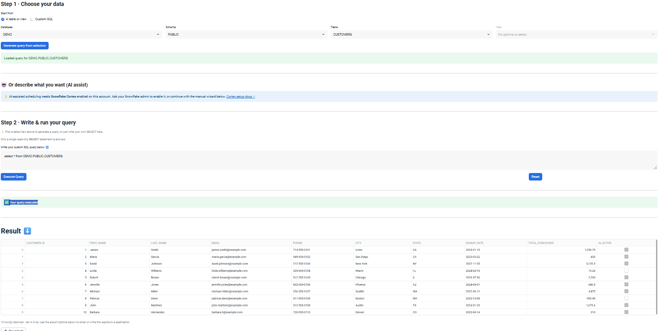
Task: Click the '10 row(s) returned' summary text
Action: 65,322
